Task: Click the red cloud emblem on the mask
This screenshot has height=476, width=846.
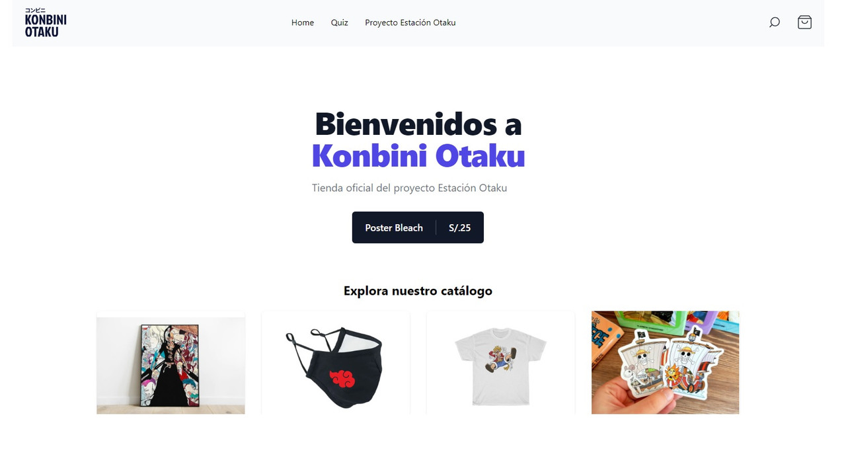Action: [x=342, y=378]
